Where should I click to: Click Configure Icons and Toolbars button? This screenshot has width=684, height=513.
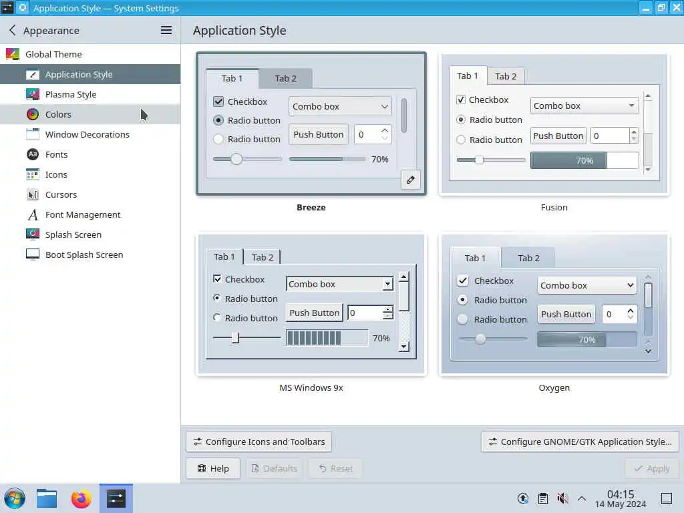point(259,442)
